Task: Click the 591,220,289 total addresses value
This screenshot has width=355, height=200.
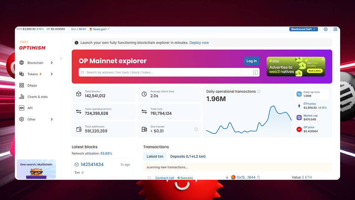Action: [96, 131]
